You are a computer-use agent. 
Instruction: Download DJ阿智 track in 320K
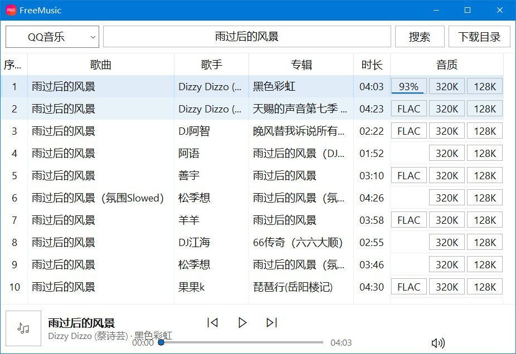pyautogui.click(x=447, y=131)
